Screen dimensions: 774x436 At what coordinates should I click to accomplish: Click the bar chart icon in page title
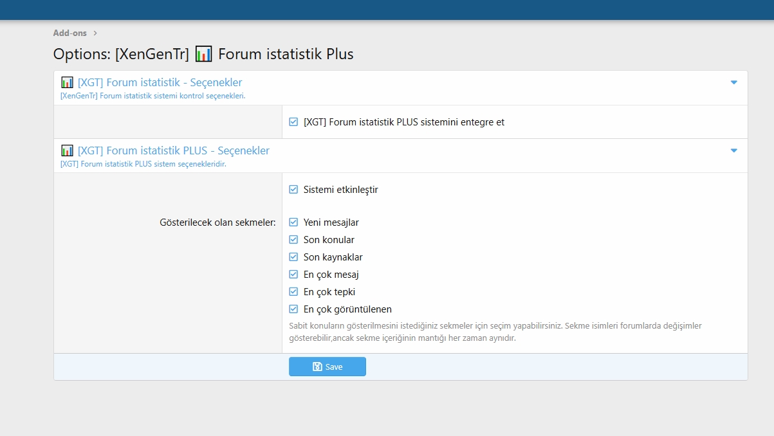tap(203, 54)
